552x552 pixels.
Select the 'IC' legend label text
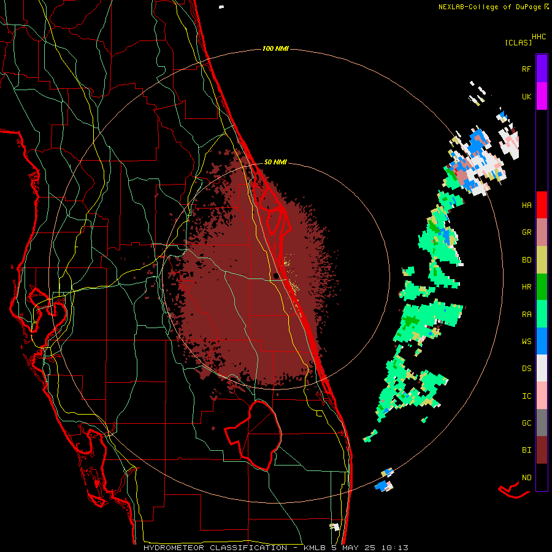[526, 396]
